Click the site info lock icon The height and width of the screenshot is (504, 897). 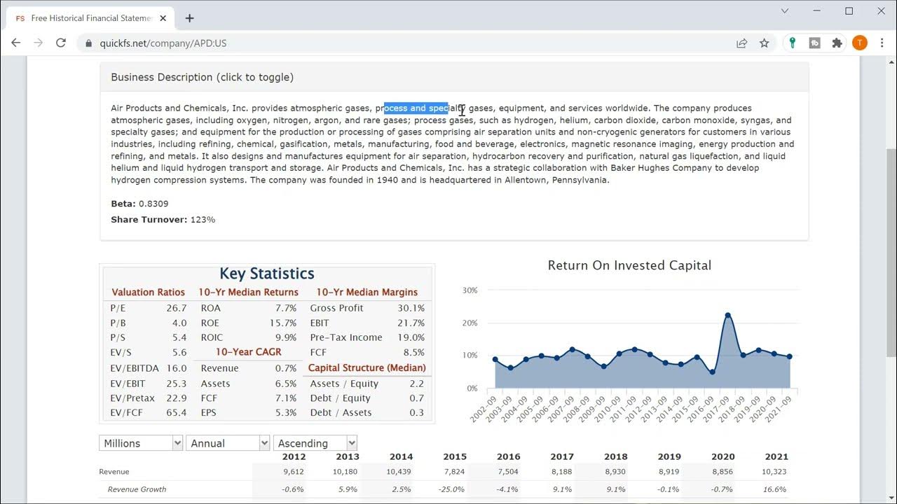(x=89, y=43)
